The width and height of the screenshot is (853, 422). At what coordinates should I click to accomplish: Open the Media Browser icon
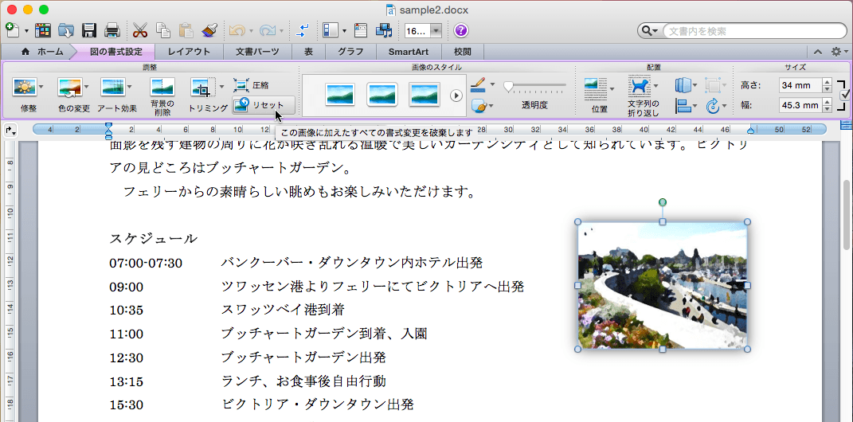(x=384, y=30)
